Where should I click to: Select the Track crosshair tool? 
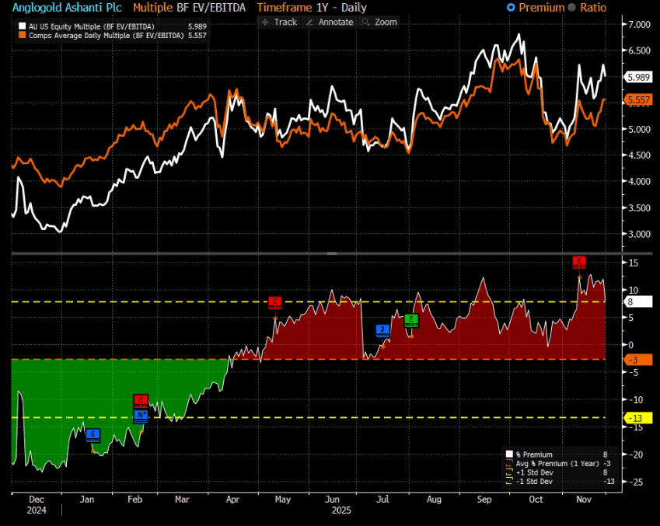(x=280, y=22)
